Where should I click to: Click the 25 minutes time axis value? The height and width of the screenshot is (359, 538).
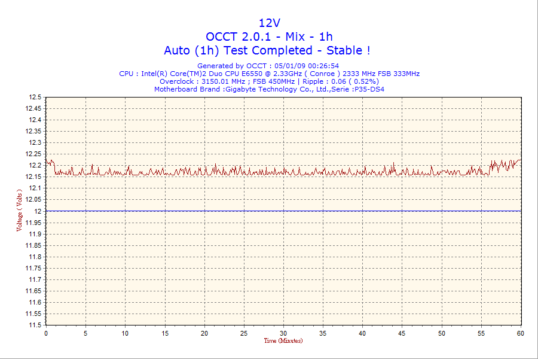(x=244, y=333)
